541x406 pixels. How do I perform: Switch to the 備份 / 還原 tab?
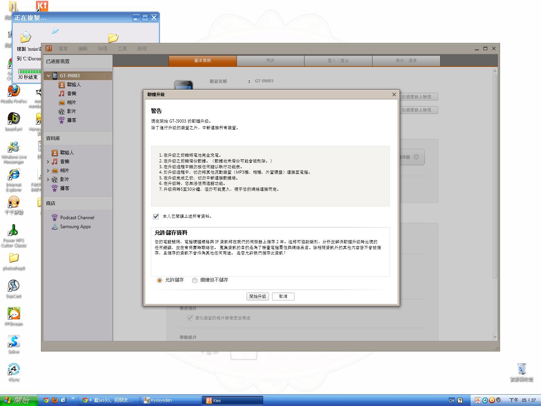[x=406, y=61]
